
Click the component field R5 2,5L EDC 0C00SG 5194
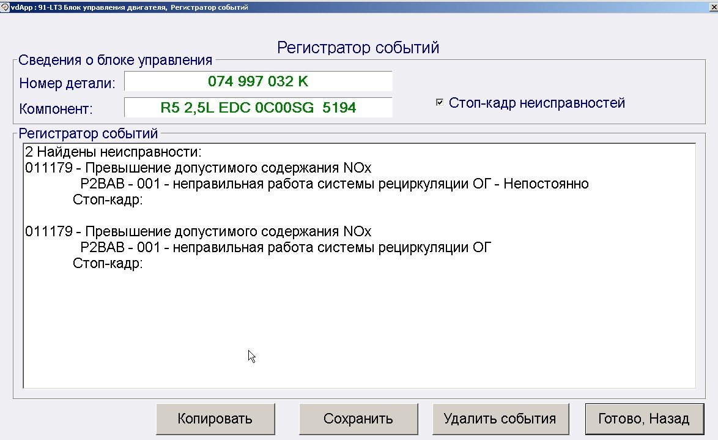258,108
